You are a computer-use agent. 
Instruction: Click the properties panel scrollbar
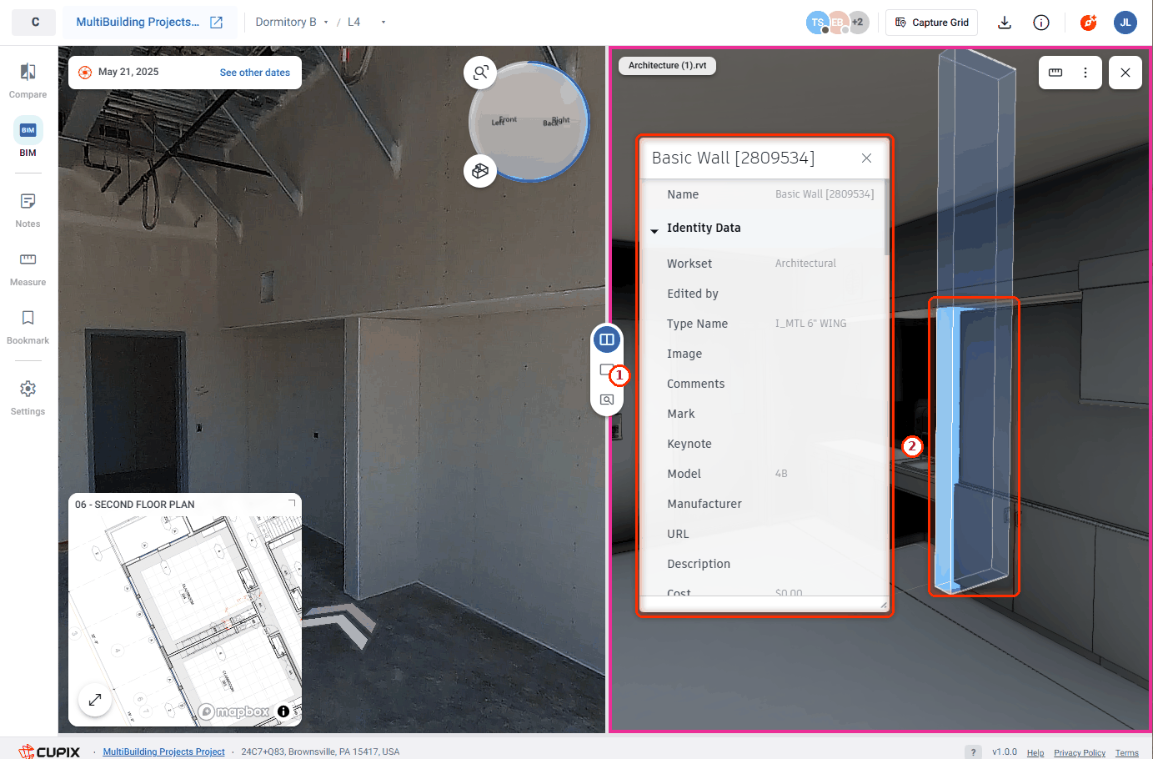[x=886, y=217]
